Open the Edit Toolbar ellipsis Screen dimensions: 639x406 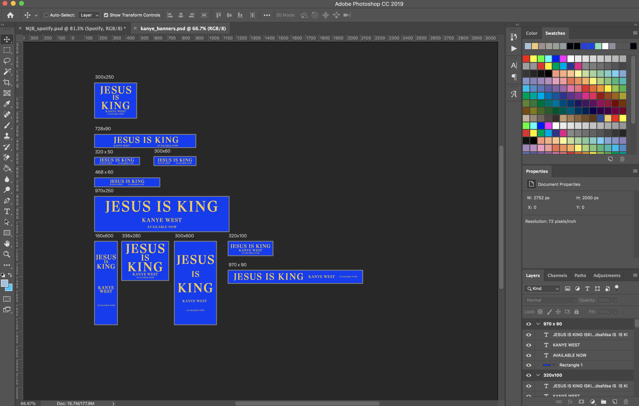coord(7,265)
